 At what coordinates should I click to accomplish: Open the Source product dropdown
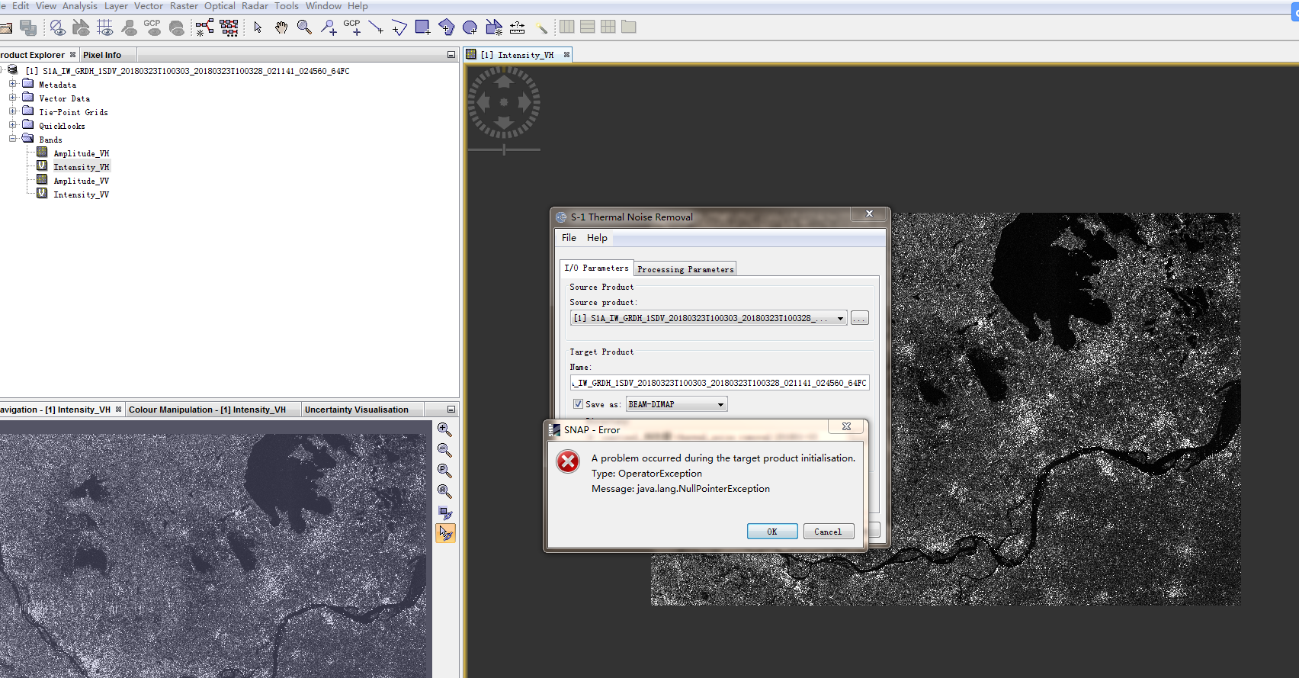coord(840,318)
